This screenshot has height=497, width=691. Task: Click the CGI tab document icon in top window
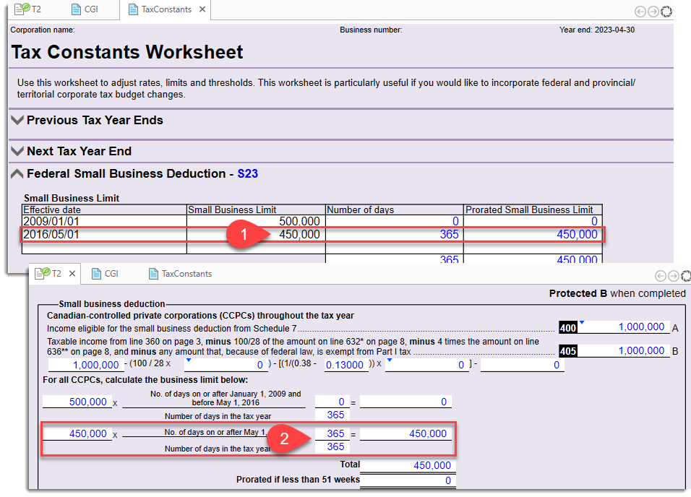(76, 9)
